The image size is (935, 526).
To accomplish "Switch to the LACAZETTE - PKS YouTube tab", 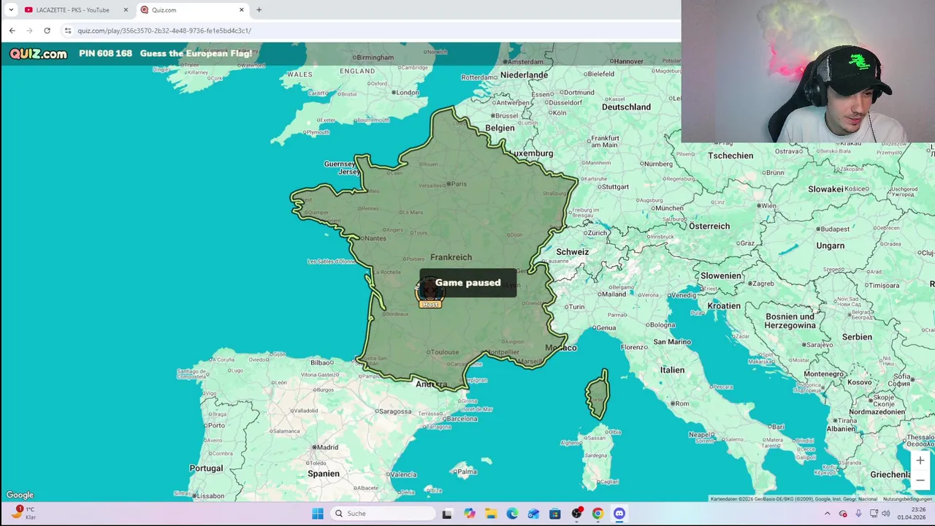I will pyautogui.click(x=72, y=9).
